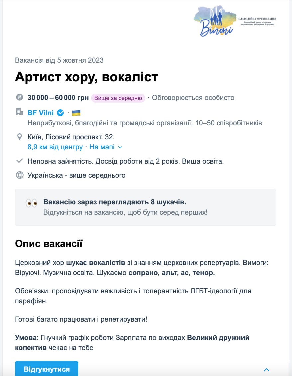Click the building company icon
The height and width of the screenshot is (376, 292).
pyautogui.click(x=20, y=112)
